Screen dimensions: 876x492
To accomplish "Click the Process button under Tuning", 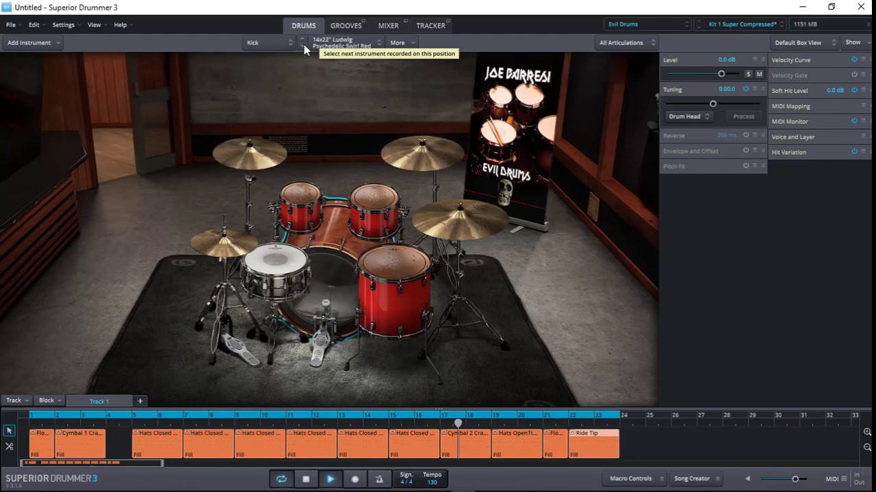I will click(744, 116).
